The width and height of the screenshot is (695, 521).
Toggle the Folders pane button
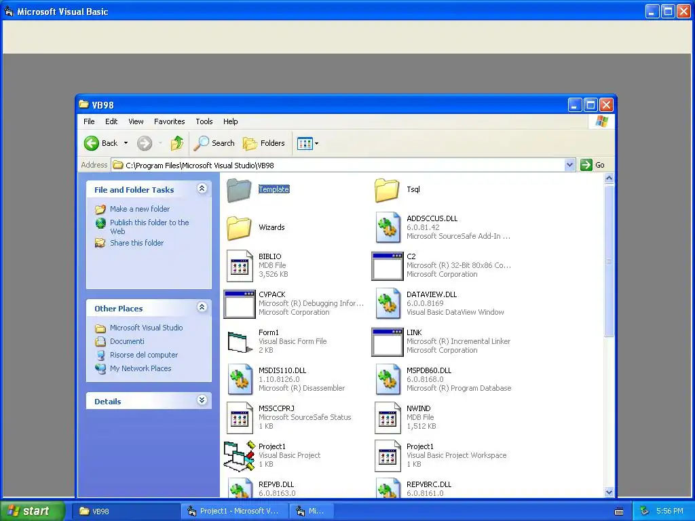click(264, 143)
